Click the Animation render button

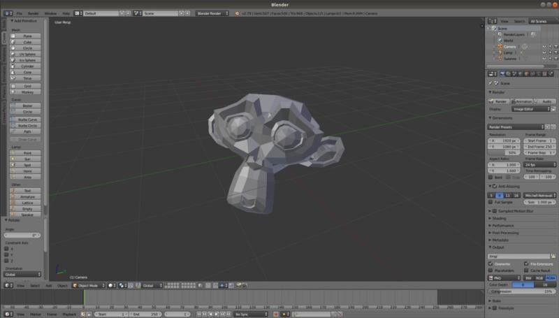click(523, 101)
